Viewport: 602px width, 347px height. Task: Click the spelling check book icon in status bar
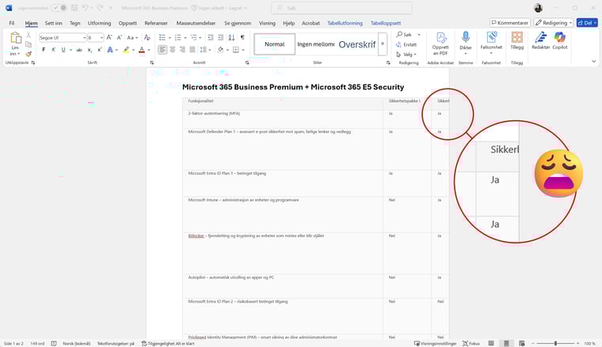pos(54,344)
